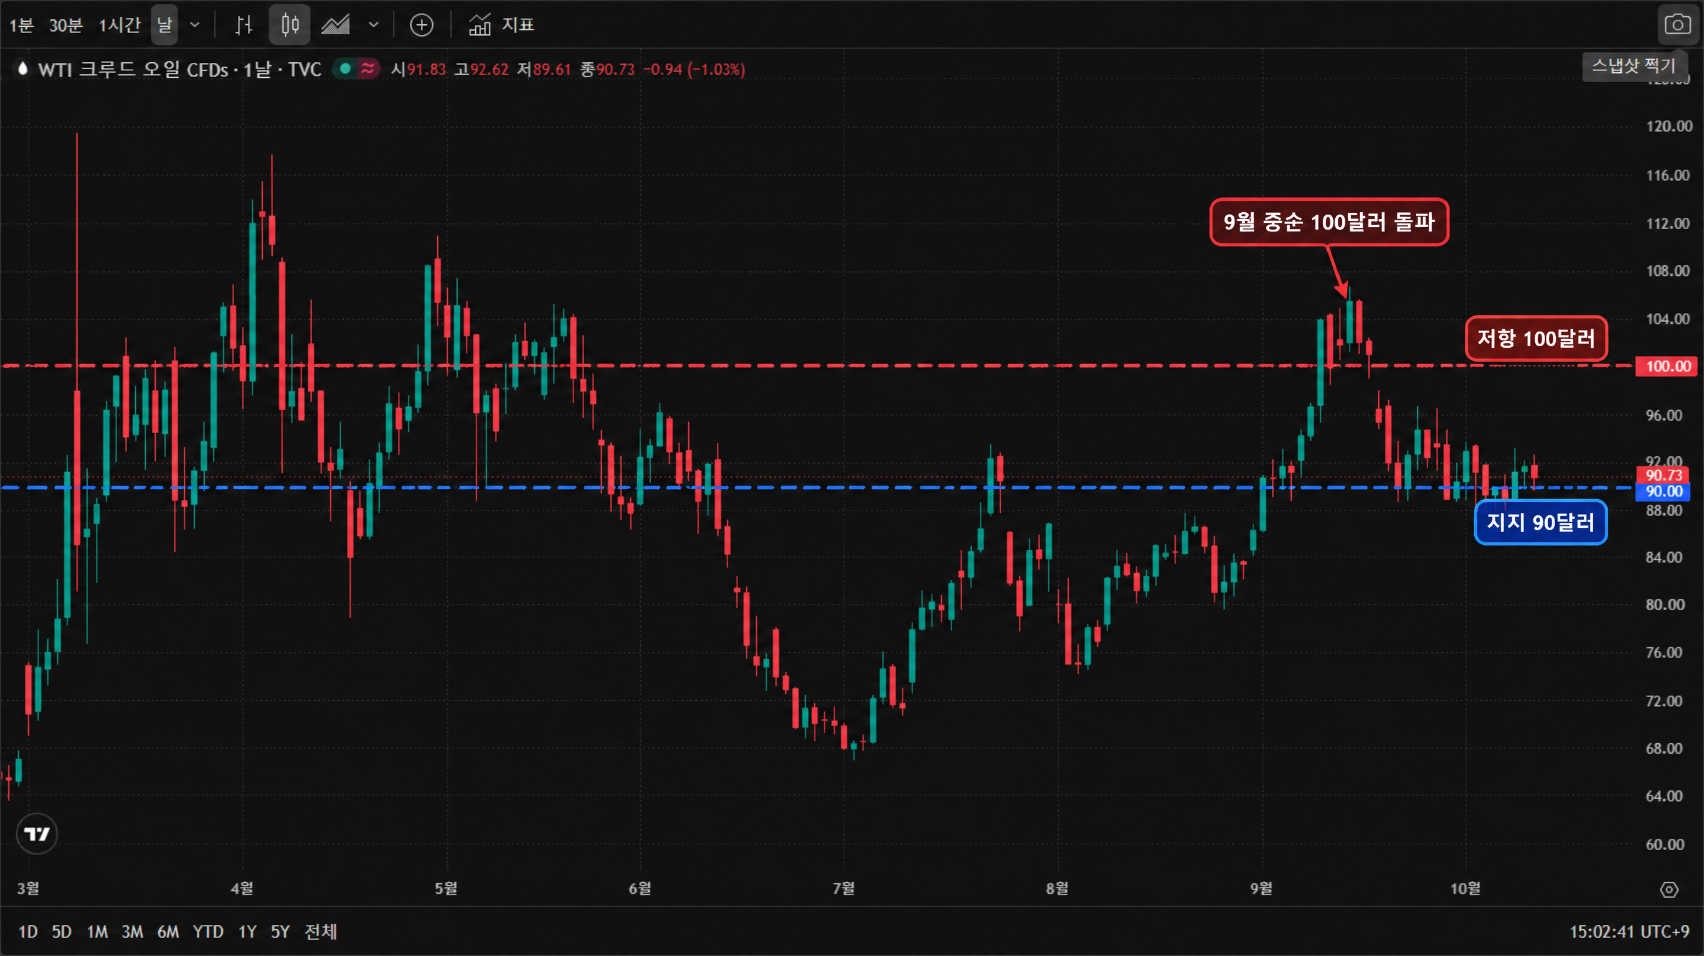Click the 90.73 current price label
The width and height of the screenshot is (1704, 956).
(1663, 475)
